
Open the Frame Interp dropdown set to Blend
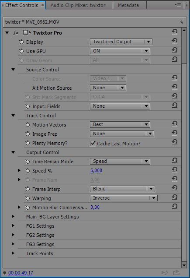[x=122, y=189]
